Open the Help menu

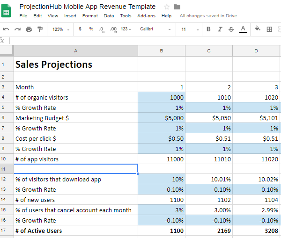[x=166, y=16]
